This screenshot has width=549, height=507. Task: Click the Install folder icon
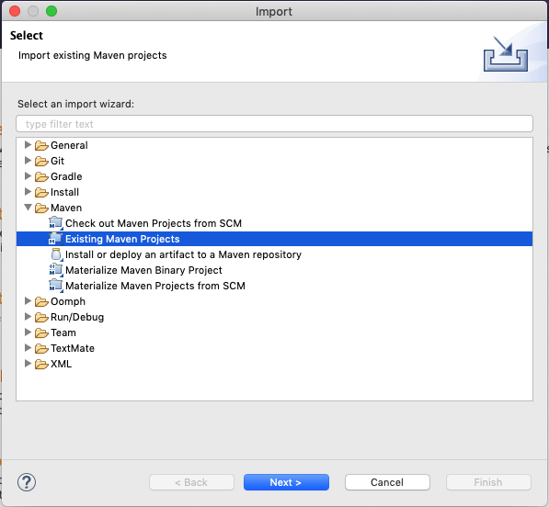coord(41,192)
